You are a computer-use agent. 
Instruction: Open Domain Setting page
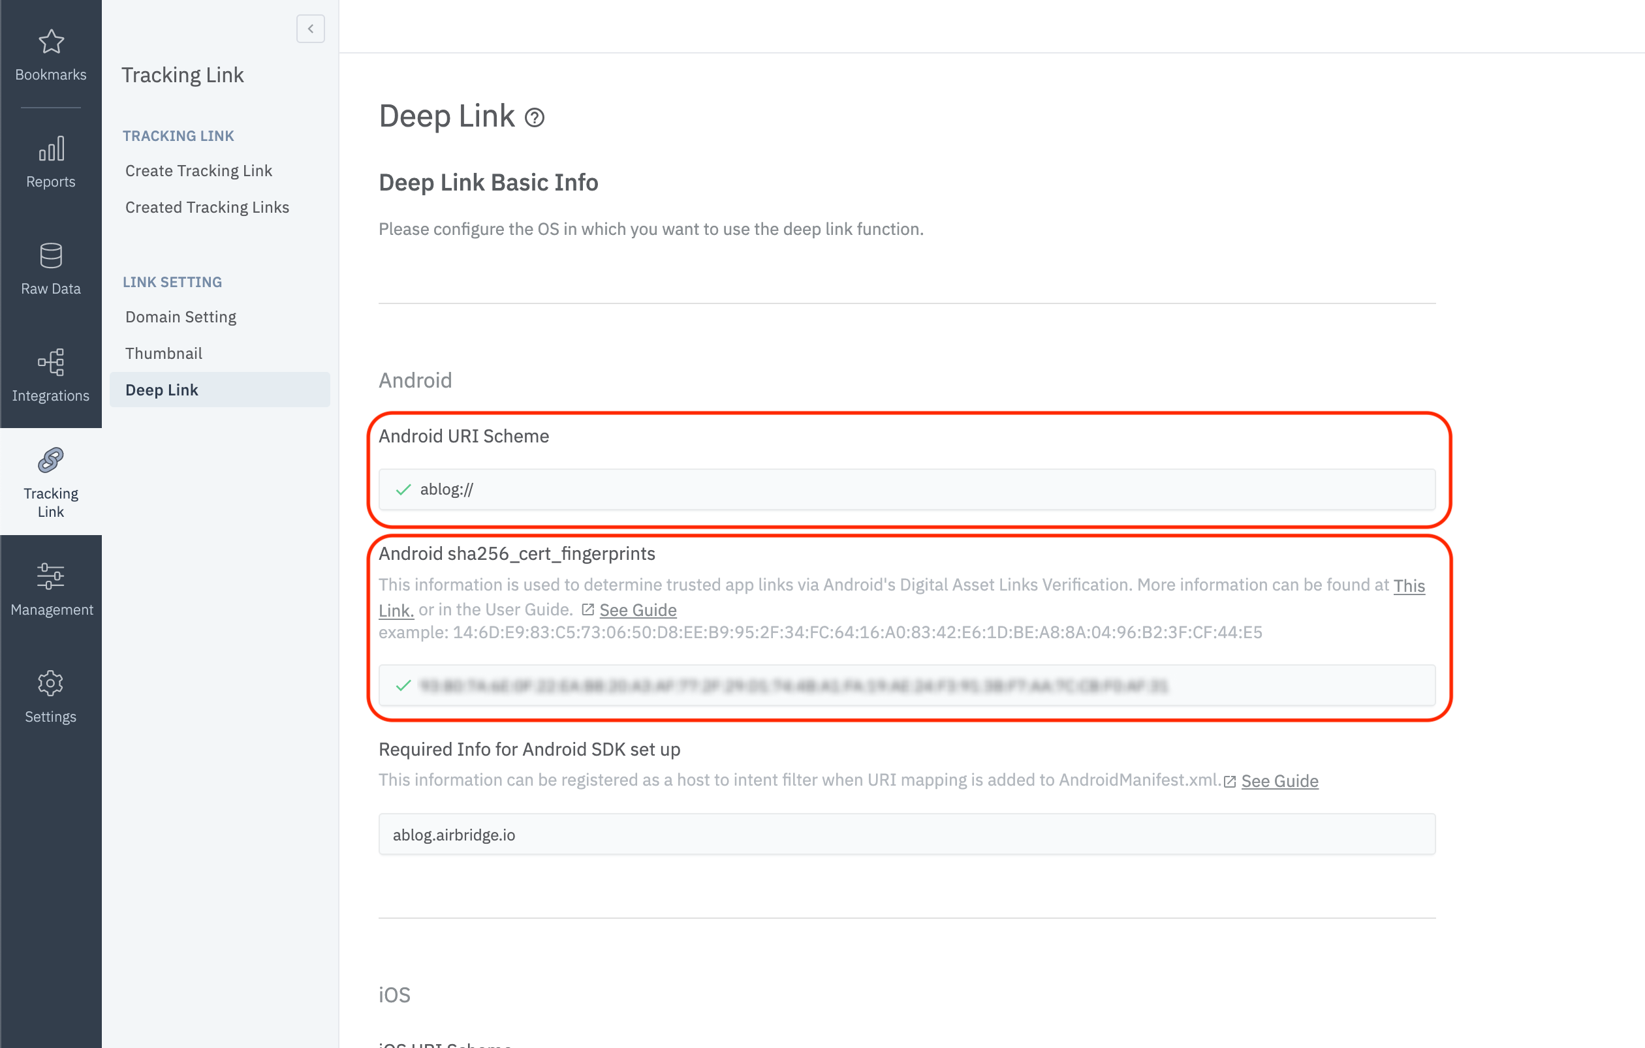pos(180,316)
